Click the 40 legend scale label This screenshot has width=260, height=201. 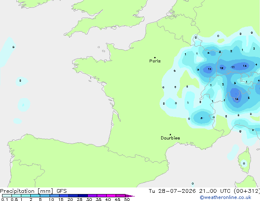(x=108, y=199)
